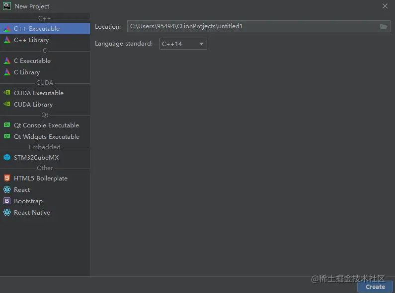Click the Bootstrap B icon

[x=7, y=201]
